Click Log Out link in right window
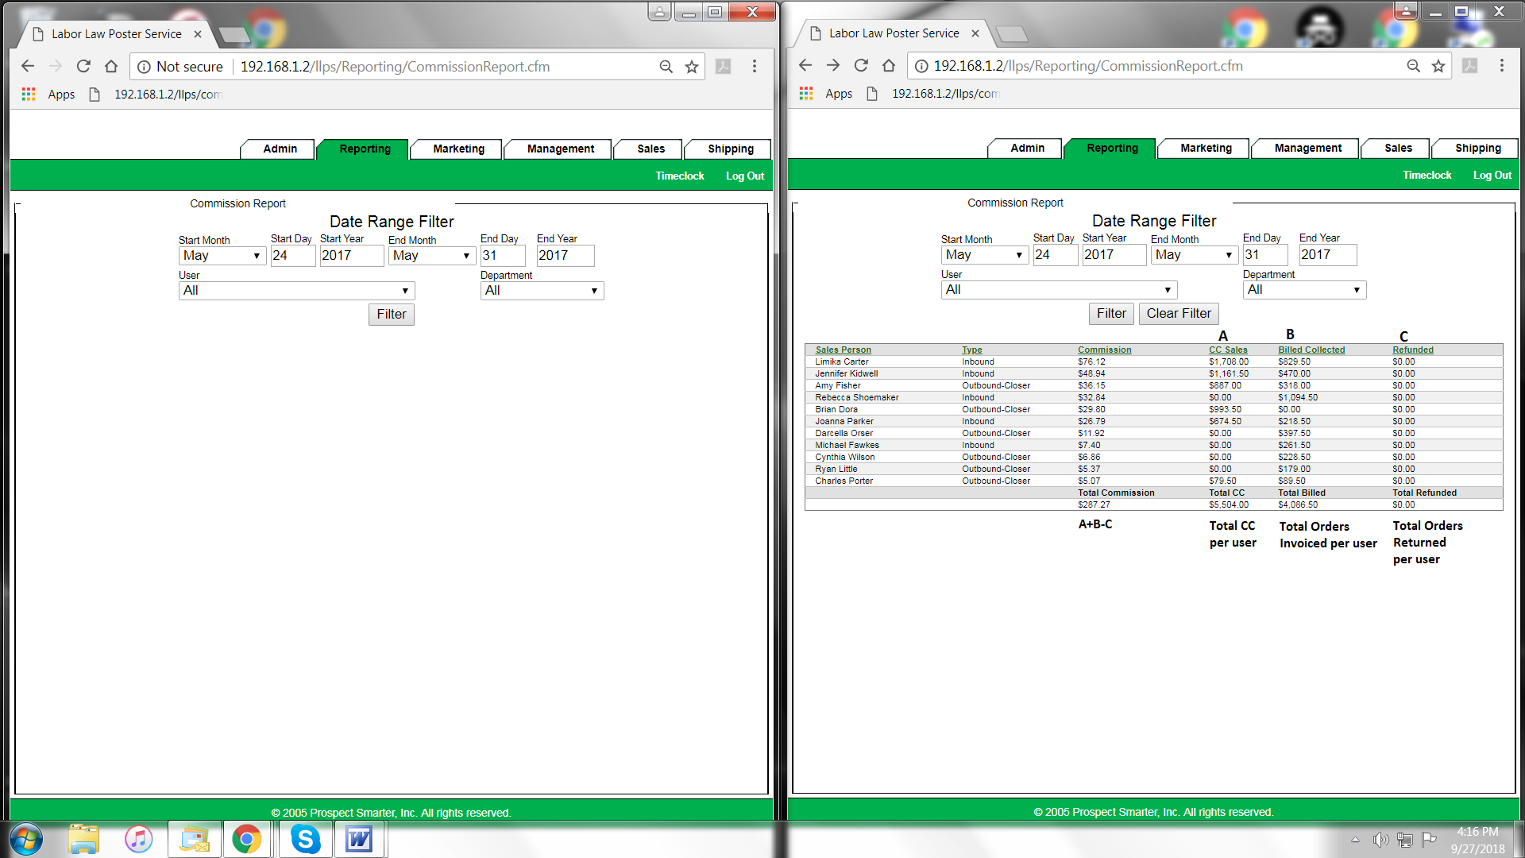This screenshot has height=858, width=1525. pos(1492,176)
